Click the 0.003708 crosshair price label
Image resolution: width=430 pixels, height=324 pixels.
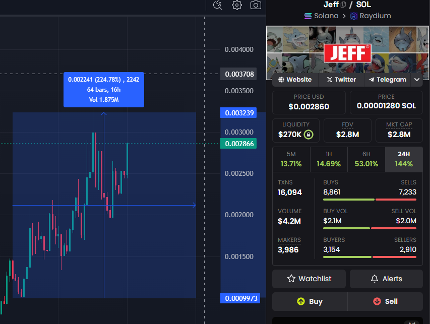point(238,74)
